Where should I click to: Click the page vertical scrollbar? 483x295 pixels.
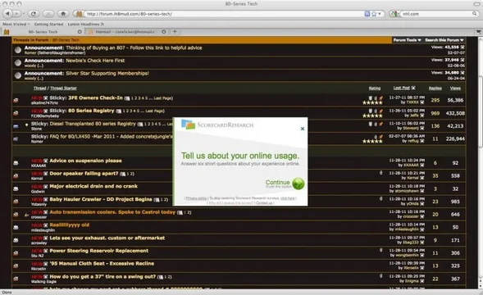pos(480,162)
